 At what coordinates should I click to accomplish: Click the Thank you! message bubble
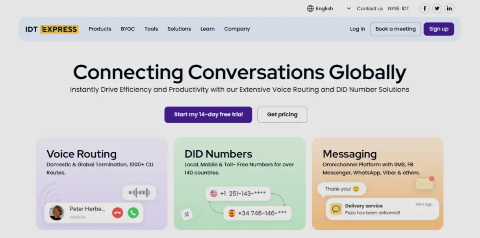(x=342, y=189)
